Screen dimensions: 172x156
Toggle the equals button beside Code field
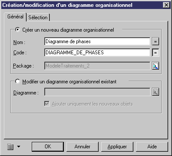pos(155,53)
